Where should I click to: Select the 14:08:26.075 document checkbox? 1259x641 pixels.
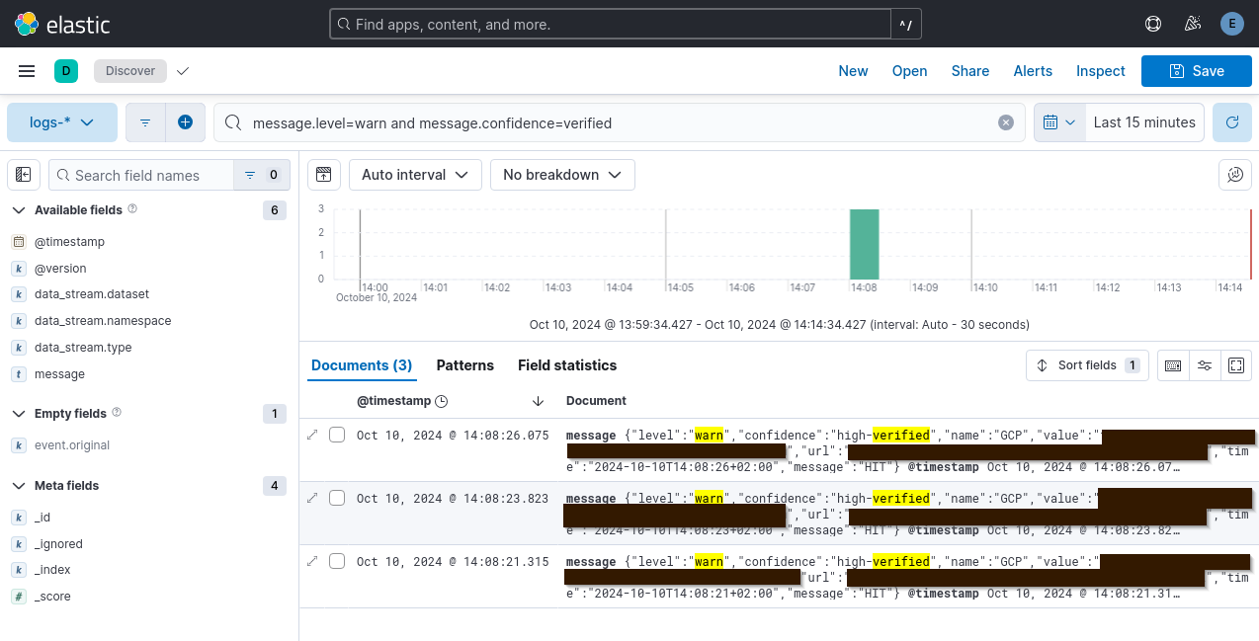(337, 436)
